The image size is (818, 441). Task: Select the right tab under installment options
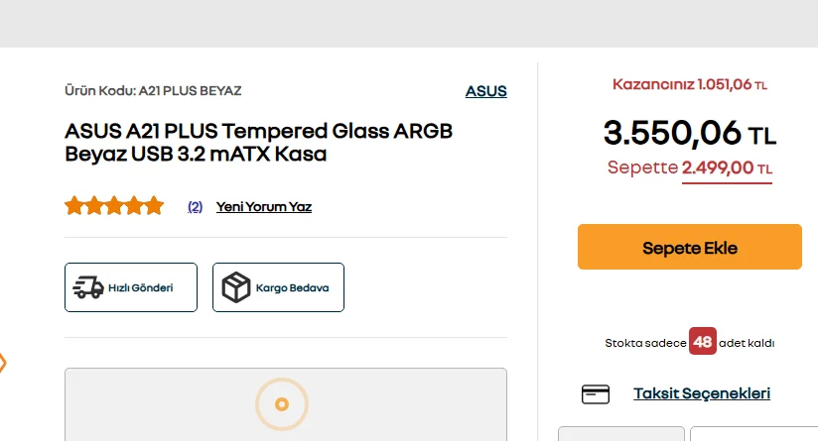coord(753,434)
